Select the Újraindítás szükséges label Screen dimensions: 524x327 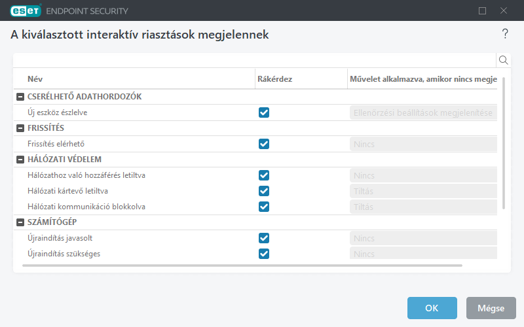(x=64, y=254)
